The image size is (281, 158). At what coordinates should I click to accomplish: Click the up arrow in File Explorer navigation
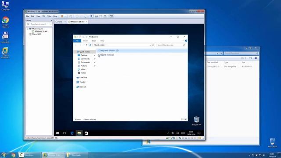tap(86, 45)
